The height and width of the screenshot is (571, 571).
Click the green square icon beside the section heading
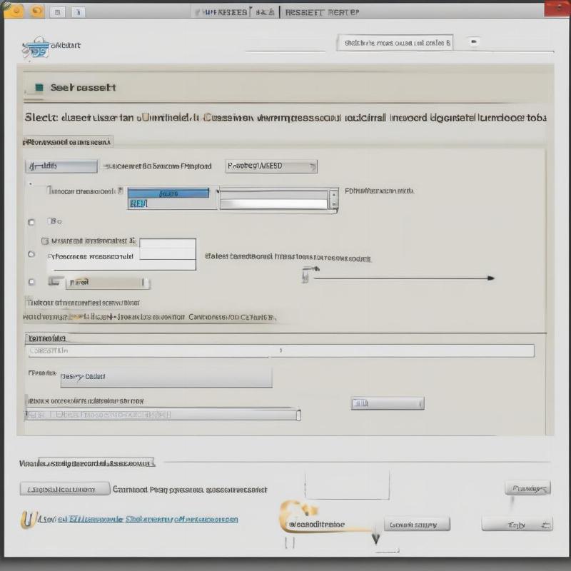click(x=39, y=88)
